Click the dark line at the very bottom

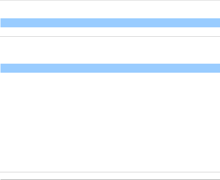[110, 180]
